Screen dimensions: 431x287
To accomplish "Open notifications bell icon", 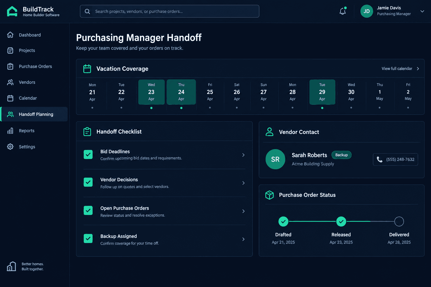I will pyautogui.click(x=343, y=11).
